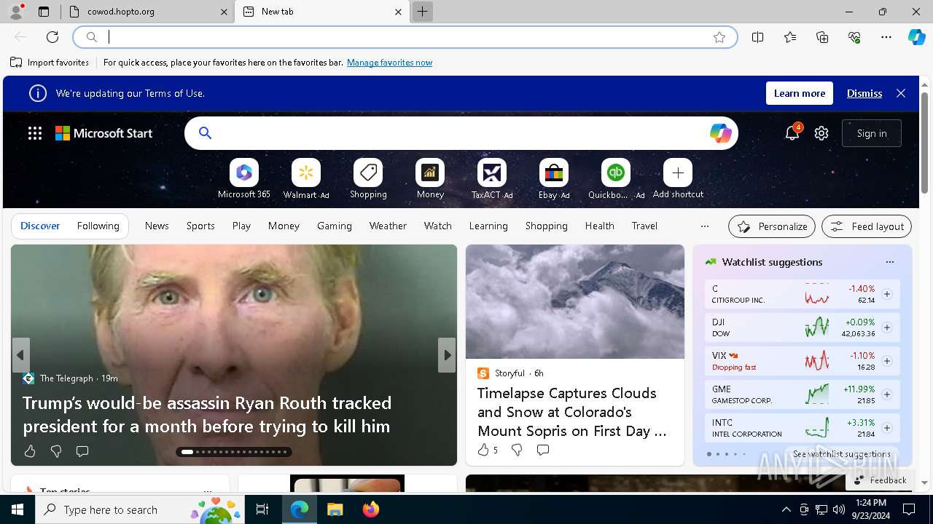This screenshot has width=933, height=524.
Task: Refresh the current page
Action: tap(52, 37)
